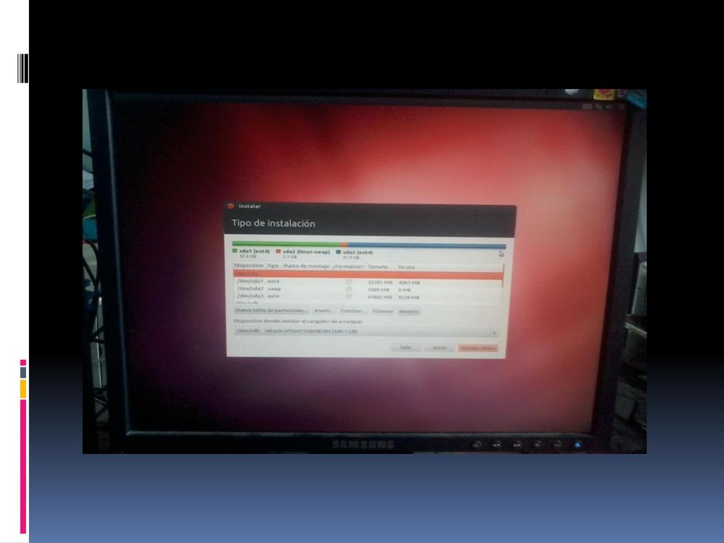Close the Instalar window with the red button

point(231,206)
